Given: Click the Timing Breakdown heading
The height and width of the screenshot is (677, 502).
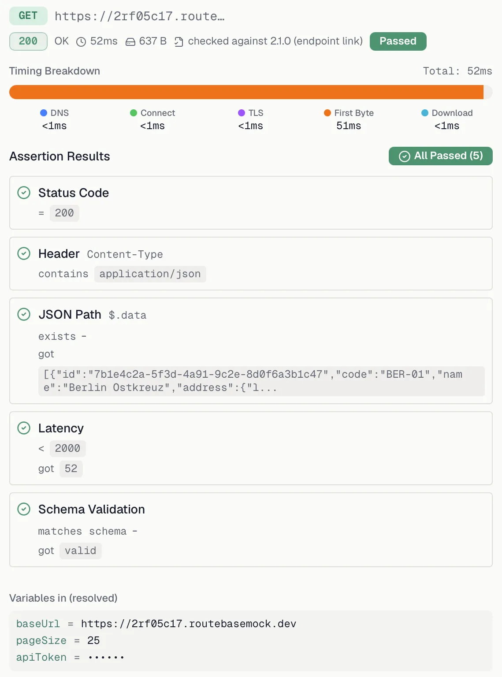Looking at the screenshot, I should click(55, 71).
